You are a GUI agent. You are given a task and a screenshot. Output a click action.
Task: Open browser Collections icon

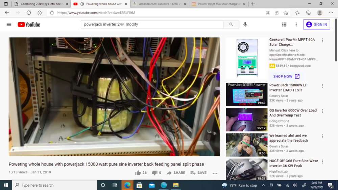coord(308,13)
